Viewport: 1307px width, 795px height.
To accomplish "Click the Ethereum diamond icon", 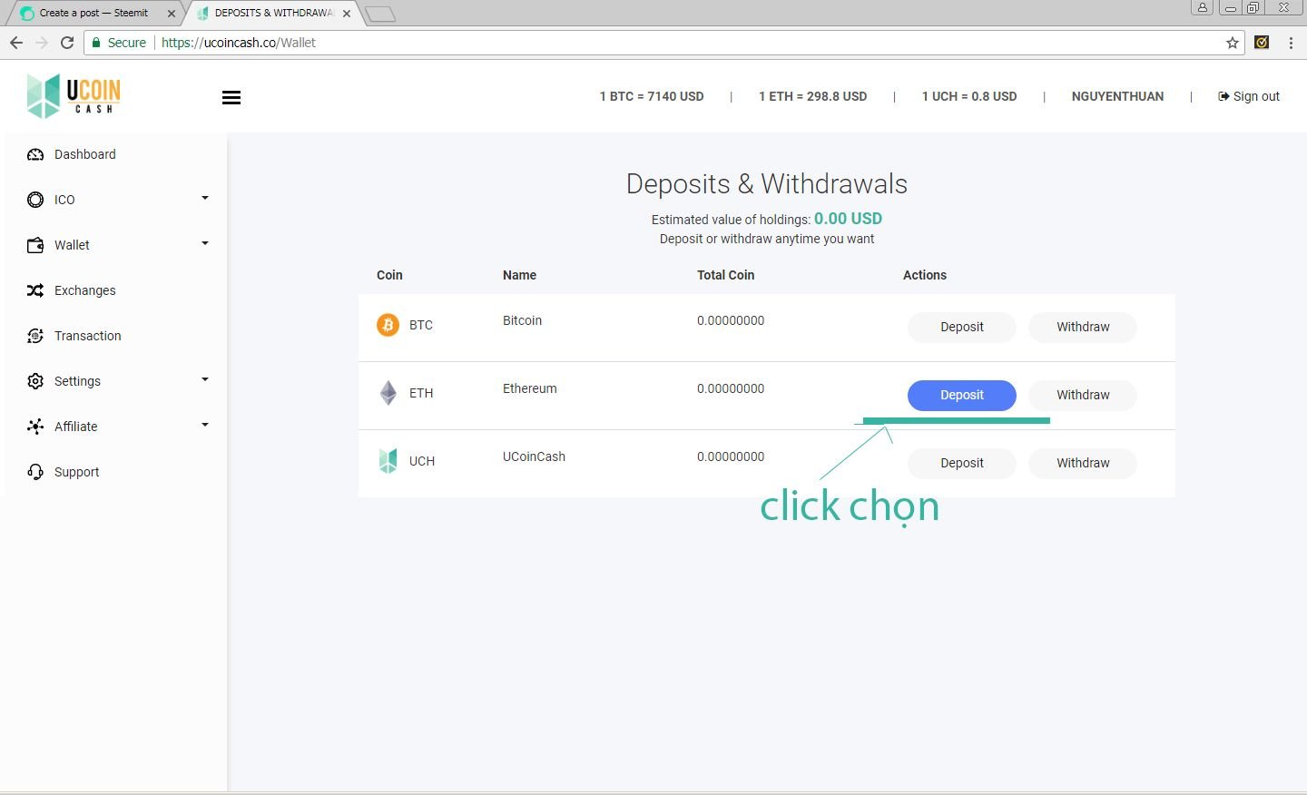I will (x=388, y=393).
